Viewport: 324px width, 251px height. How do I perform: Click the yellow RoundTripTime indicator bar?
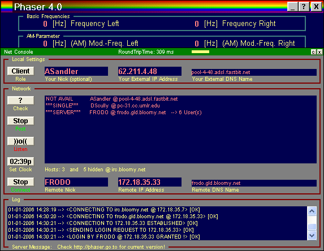200,52
